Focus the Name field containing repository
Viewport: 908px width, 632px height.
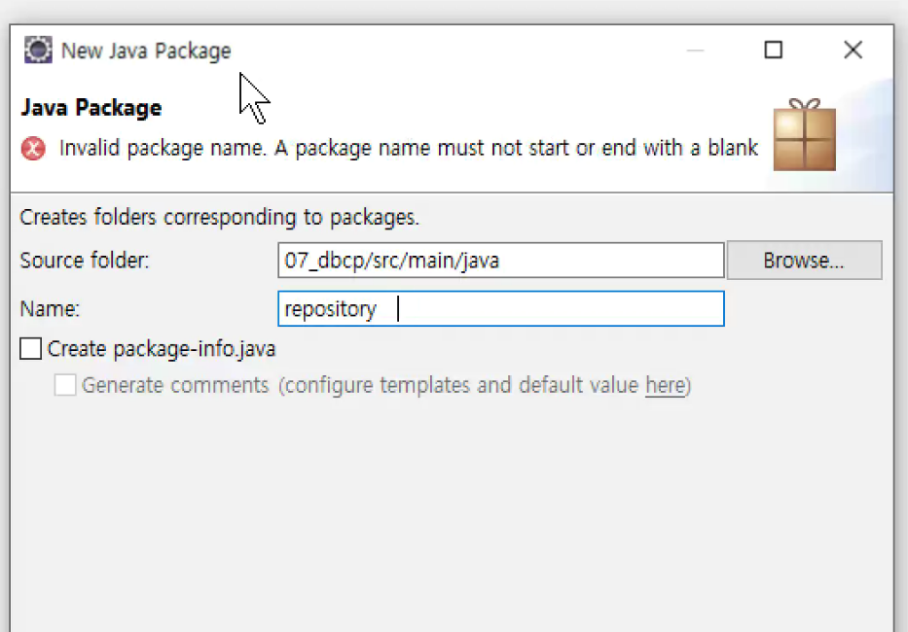click(501, 308)
